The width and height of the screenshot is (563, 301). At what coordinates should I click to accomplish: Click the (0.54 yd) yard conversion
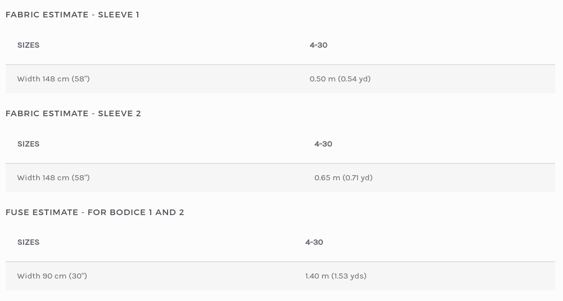point(354,79)
